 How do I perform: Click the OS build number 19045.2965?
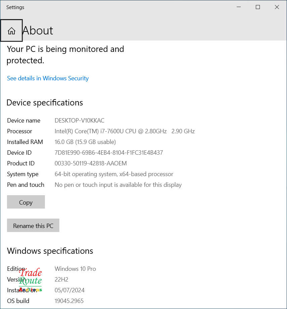pos(69,301)
